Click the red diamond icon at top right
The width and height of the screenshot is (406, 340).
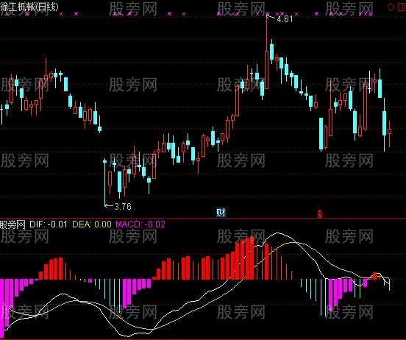[x=391, y=7]
